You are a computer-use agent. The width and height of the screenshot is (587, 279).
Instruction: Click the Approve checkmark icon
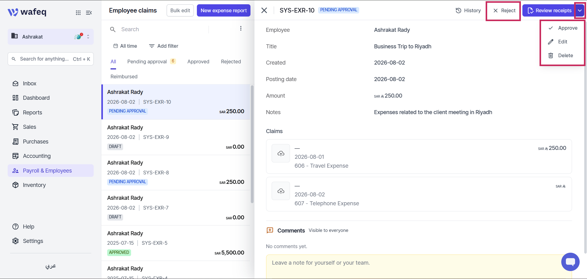point(551,28)
